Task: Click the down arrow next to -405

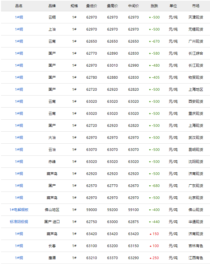Action: tap(150, 78)
